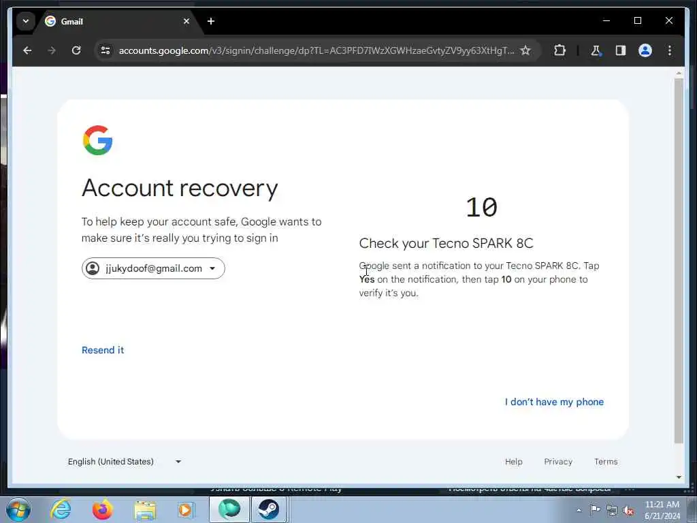Viewport: 697px width, 523px height.
Task: Open the Chrome profile avatar
Action: tap(645, 50)
